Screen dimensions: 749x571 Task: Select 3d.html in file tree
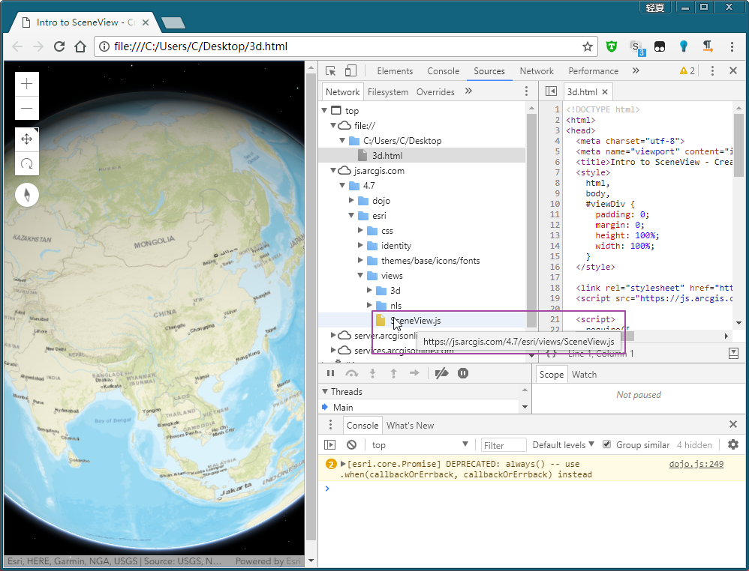(x=422, y=156)
